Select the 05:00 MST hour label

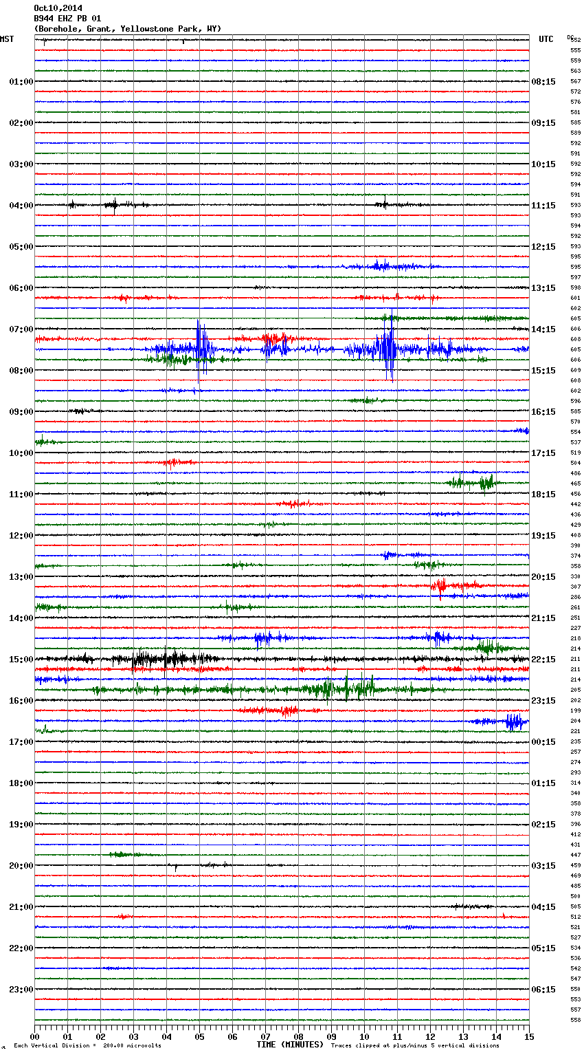click(x=21, y=247)
